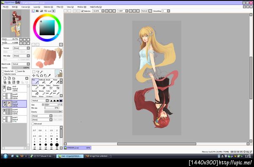Open the brush Normal mode dropdown
This screenshot has width=254, height=167.
(x=40, y=101)
